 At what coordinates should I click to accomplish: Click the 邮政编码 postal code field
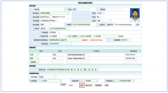coord(126,40)
